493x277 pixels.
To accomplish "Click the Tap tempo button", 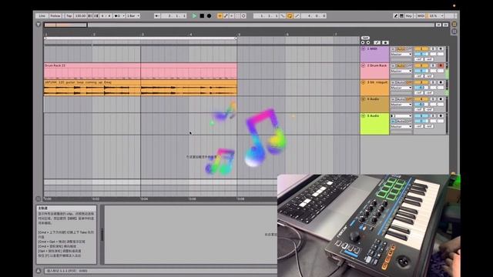I will click(x=69, y=15).
